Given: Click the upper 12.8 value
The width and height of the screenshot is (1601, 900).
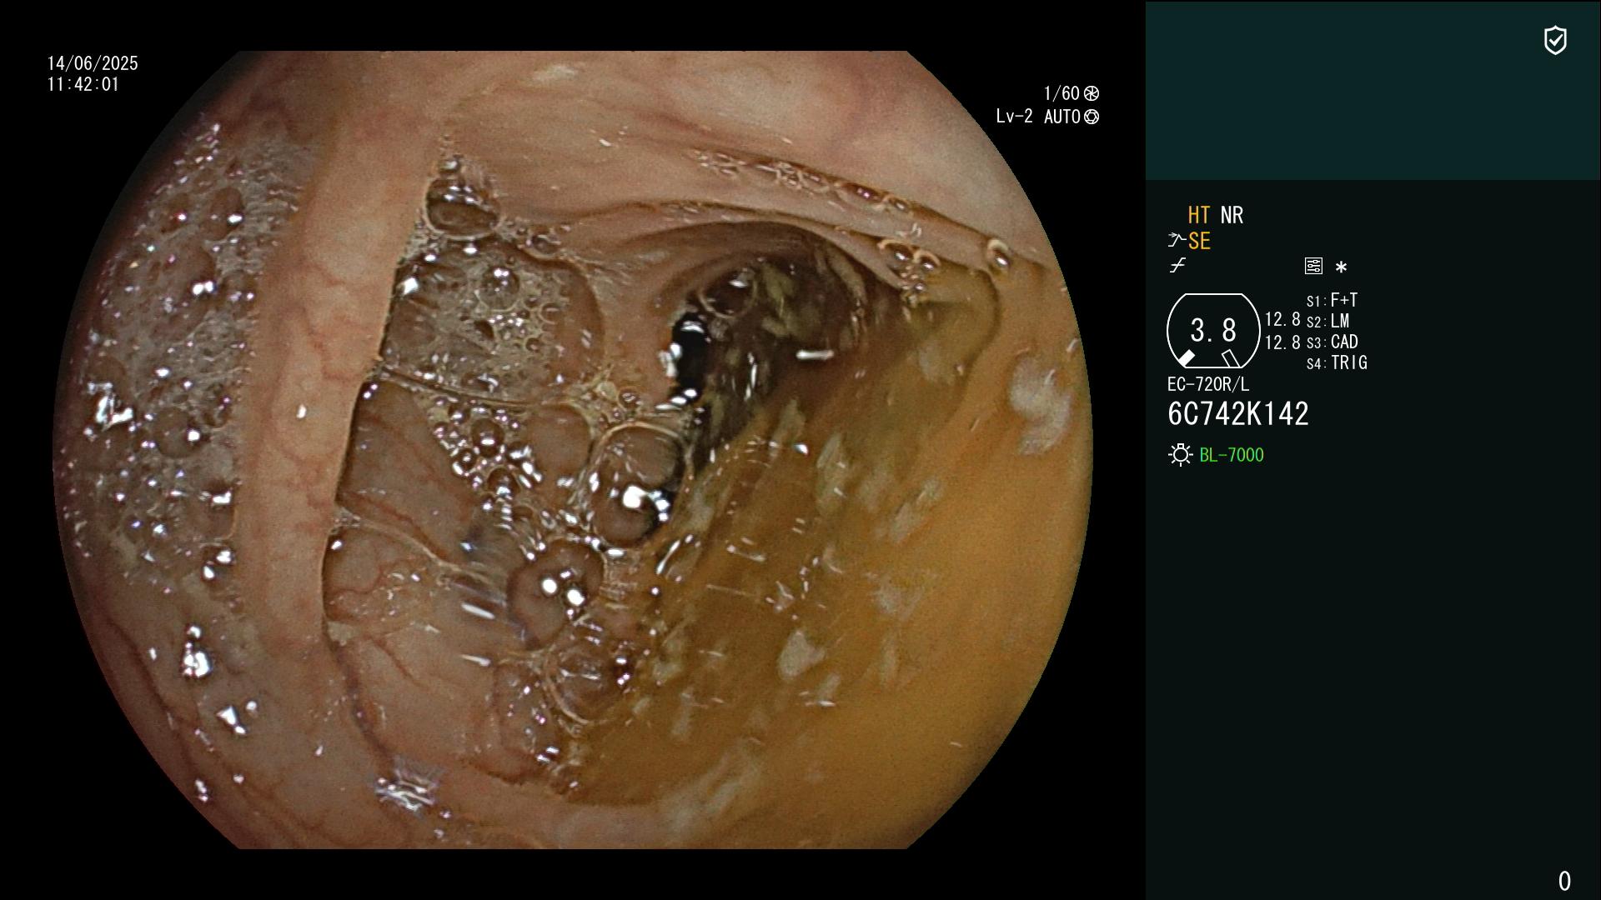Looking at the screenshot, I should [x=1282, y=319].
